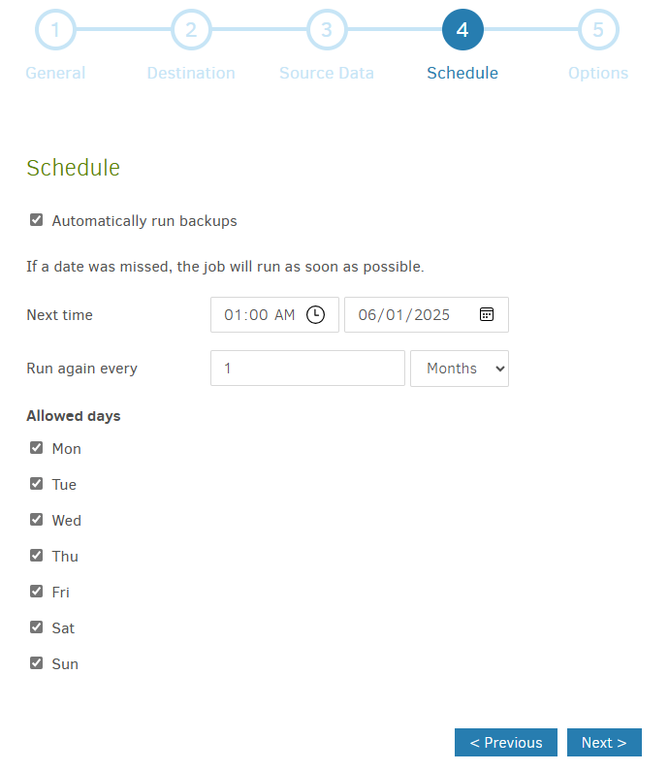
Task: Click the 01:00 AM time field
Action: [274, 314]
